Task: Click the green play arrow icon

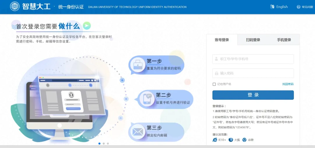Action: pyautogui.click(x=87, y=26)
